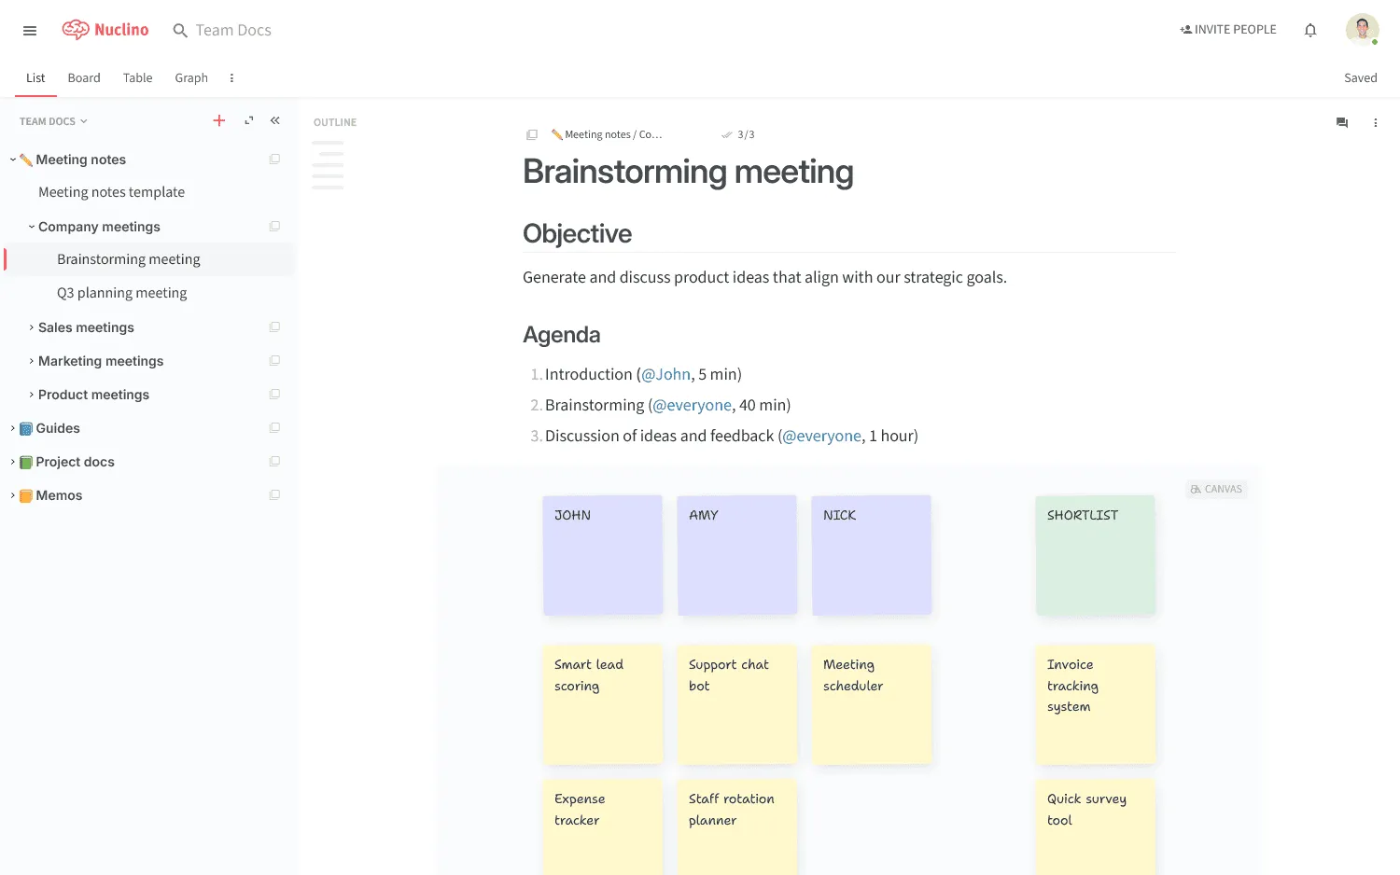This screenshot has height=875, width=1400.
Task: Open the comments icon for this document
Action: pyautogui.click(x=1342, y=122)
